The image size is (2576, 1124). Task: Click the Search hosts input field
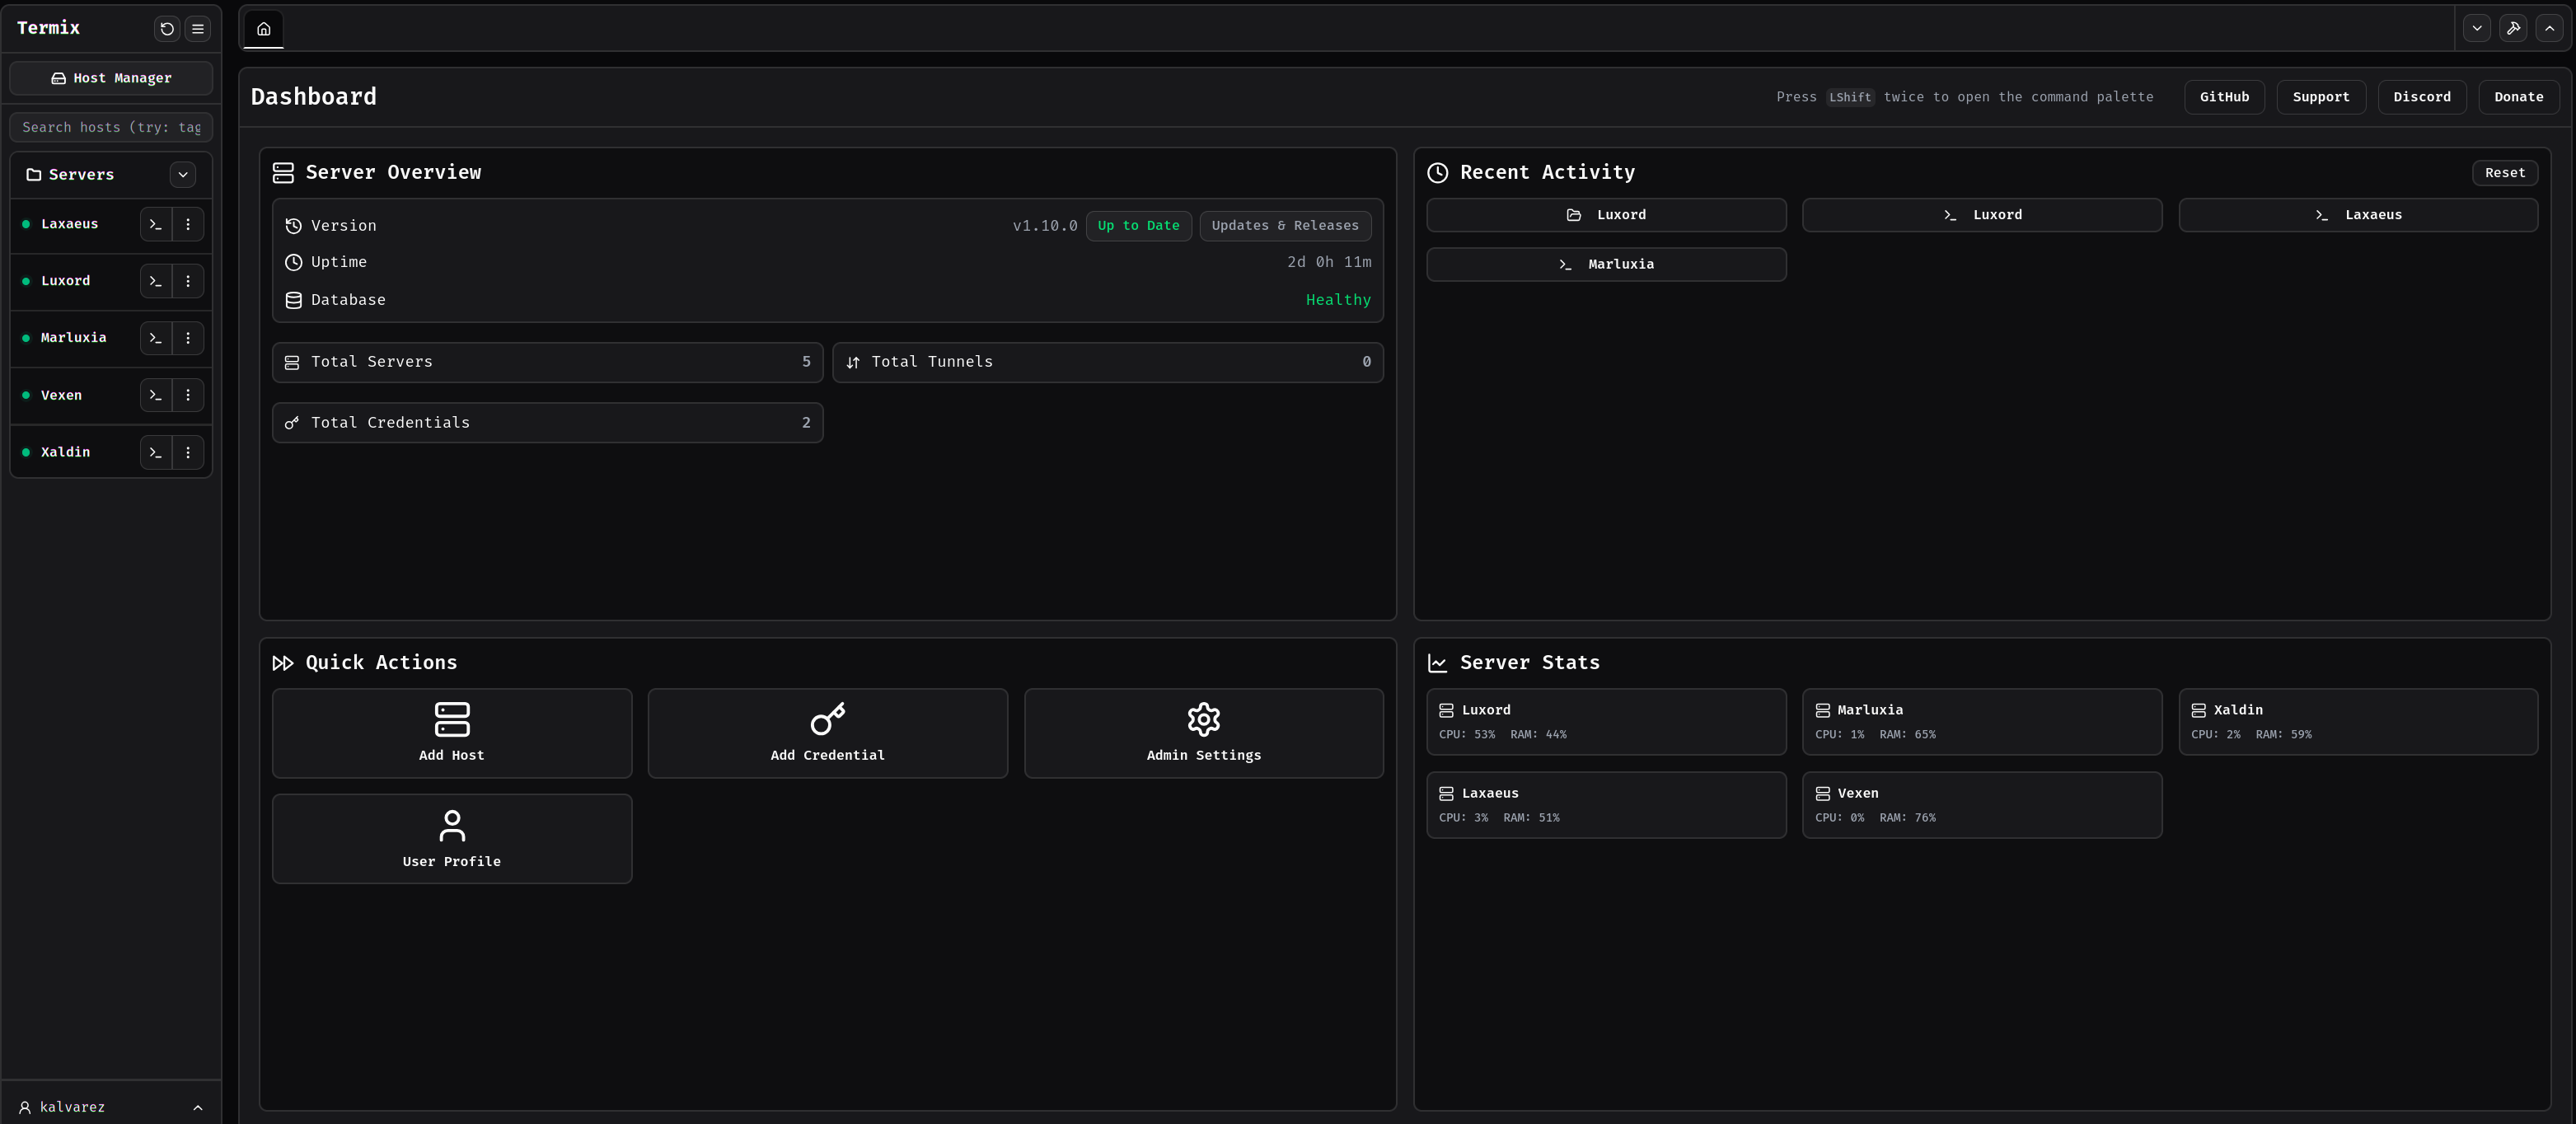coord(111,127)
